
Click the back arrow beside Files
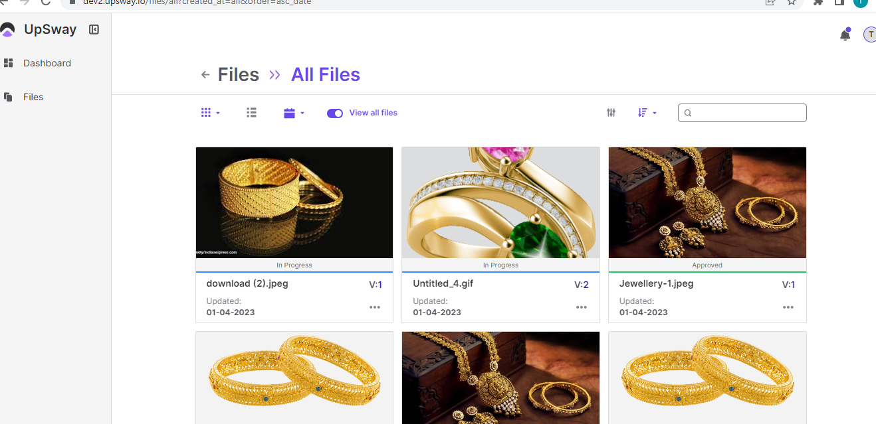(x=205, y=75)
